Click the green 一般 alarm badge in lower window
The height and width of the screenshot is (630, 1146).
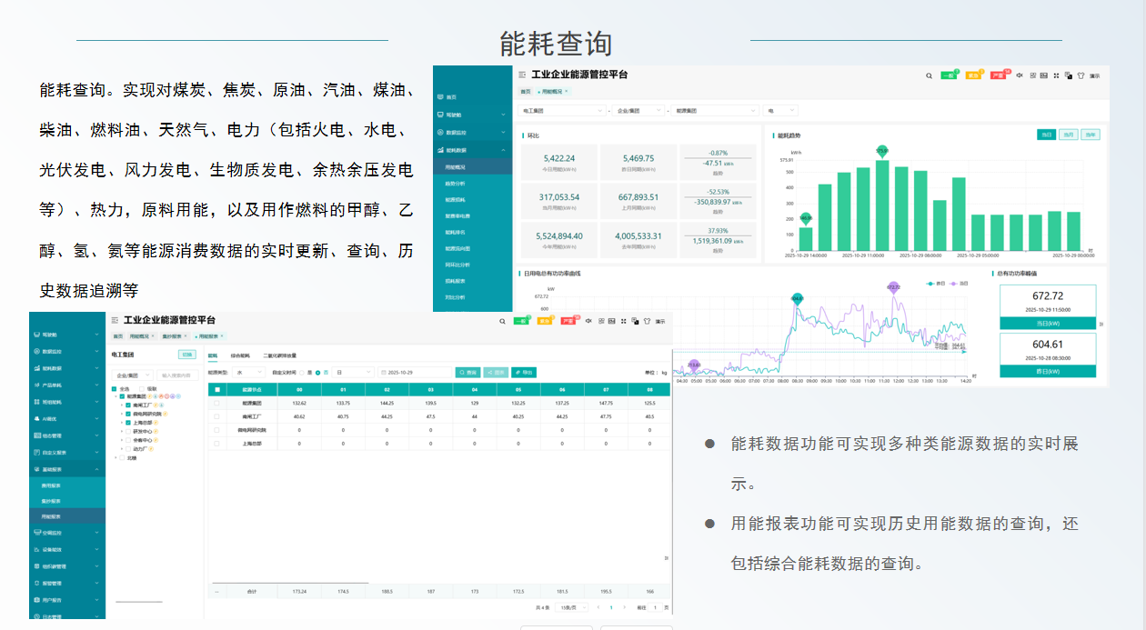tap(521, 321)
